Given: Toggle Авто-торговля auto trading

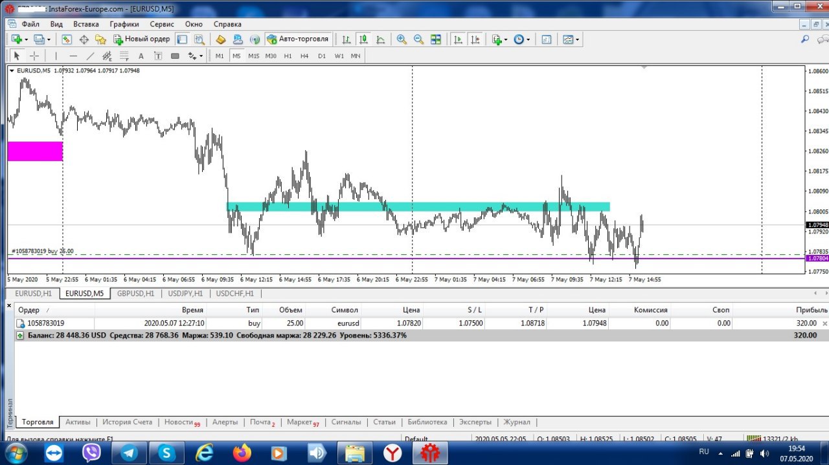Looking at the screenshot, I should tap(298, 39).
